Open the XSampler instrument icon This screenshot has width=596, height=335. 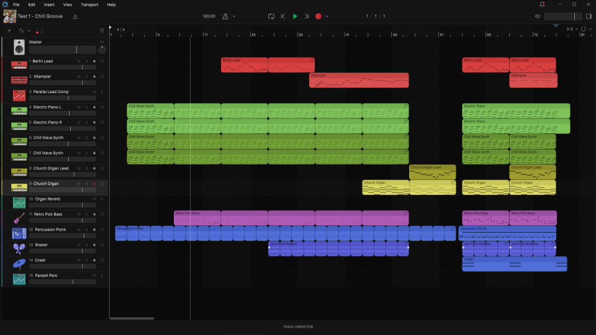point(19,80)
